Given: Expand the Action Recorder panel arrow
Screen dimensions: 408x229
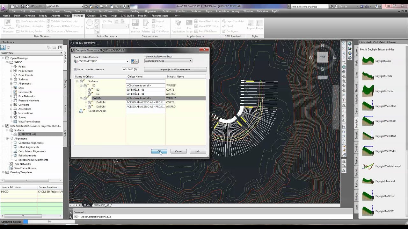Looking at the screenshot, I should point(117,36).
